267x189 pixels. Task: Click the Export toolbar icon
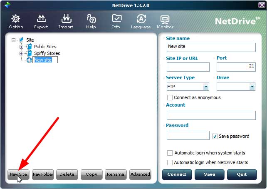pyautogui.click(x=41, y=19)
